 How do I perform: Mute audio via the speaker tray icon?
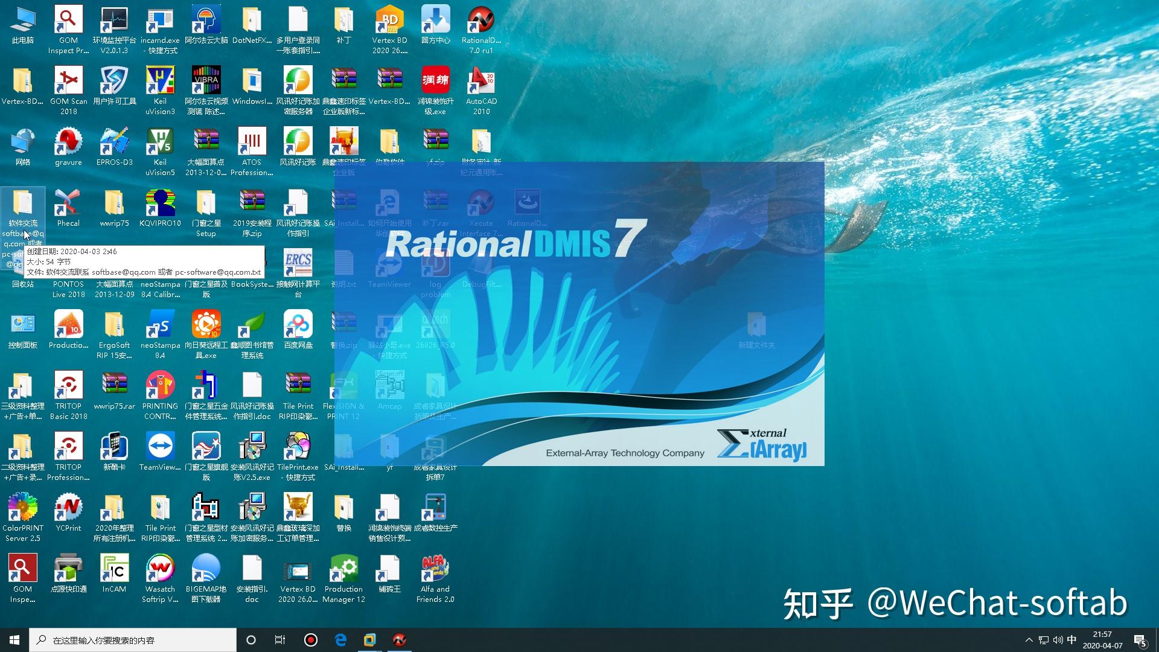pos(1058,639)
